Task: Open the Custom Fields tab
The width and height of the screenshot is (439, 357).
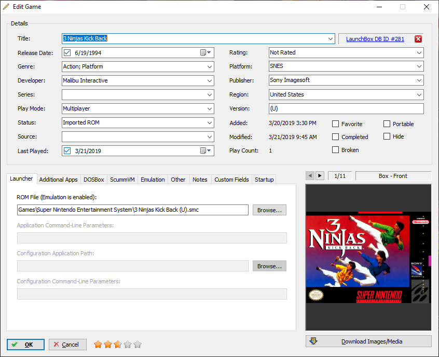Action: point(232,180)
